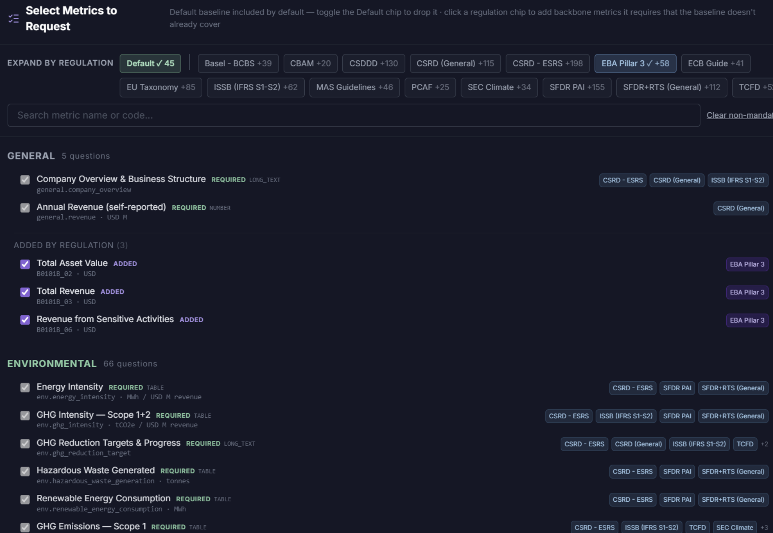Toggle GHG Intensity — Scope 1+2 checkbox
Viewport: 773px width, 533px height.
tap(25, 416)
